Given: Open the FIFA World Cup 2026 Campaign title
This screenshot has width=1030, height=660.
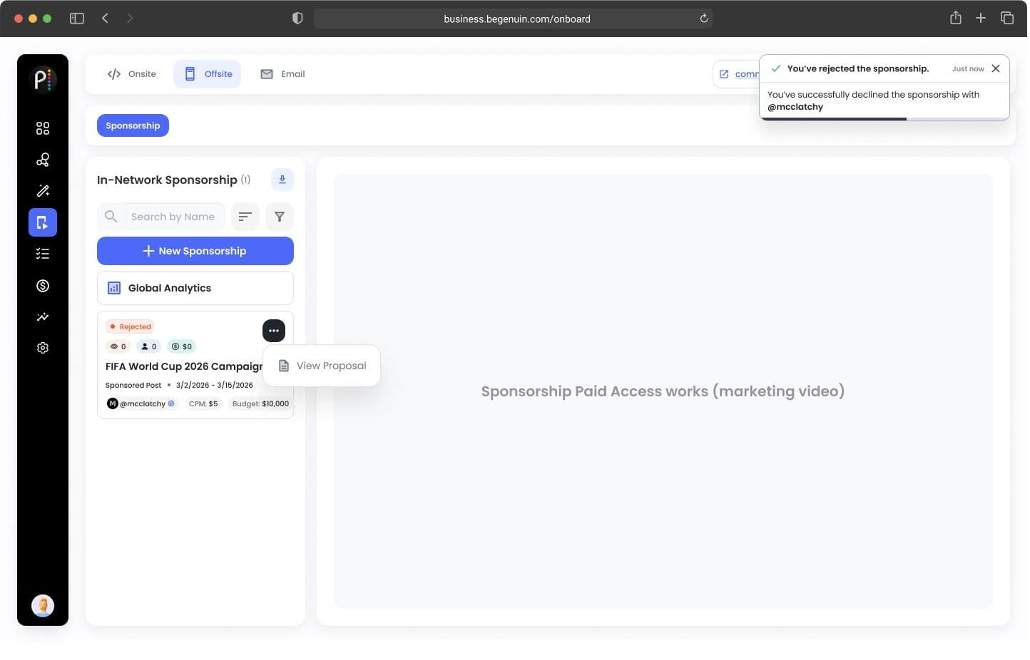Looking at the screenshot, I should [184, 366].
